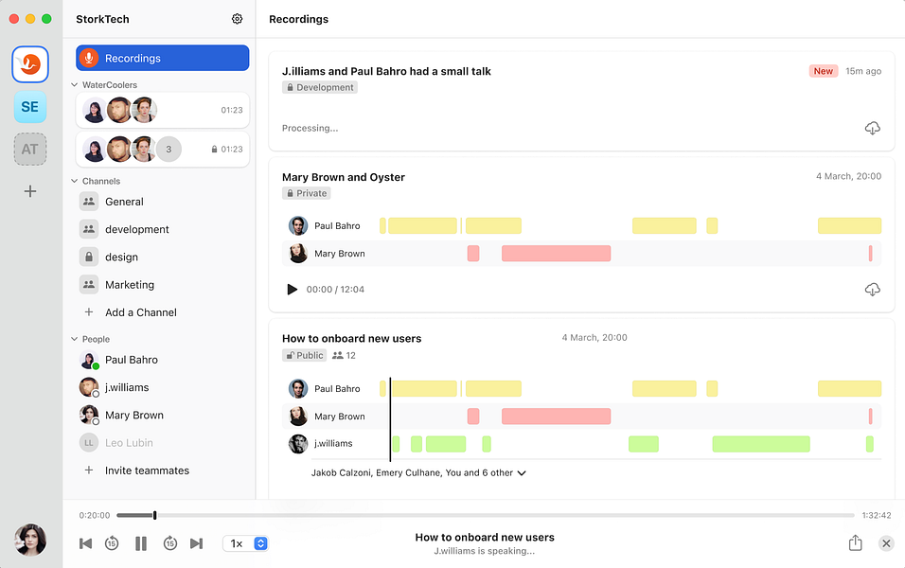Open the locked watercooler with 3 more

[162, 149]
